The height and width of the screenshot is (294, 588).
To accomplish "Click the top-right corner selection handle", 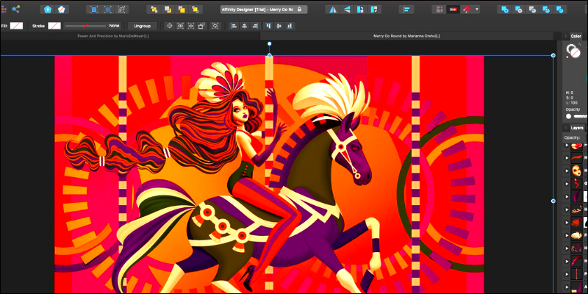I will [553, 56].
